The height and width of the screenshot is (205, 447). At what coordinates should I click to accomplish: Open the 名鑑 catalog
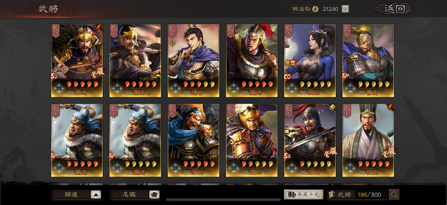(x=129, y=195)
